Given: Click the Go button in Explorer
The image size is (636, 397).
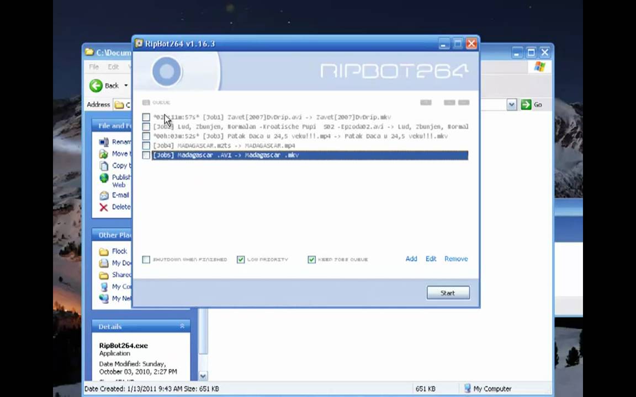Looking at the screenshot, I should (532, 105).
